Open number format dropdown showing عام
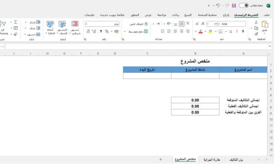 click(x=102, y=24)
